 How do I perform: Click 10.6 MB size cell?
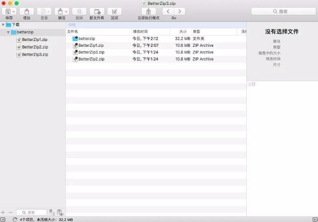click(183, 45)
